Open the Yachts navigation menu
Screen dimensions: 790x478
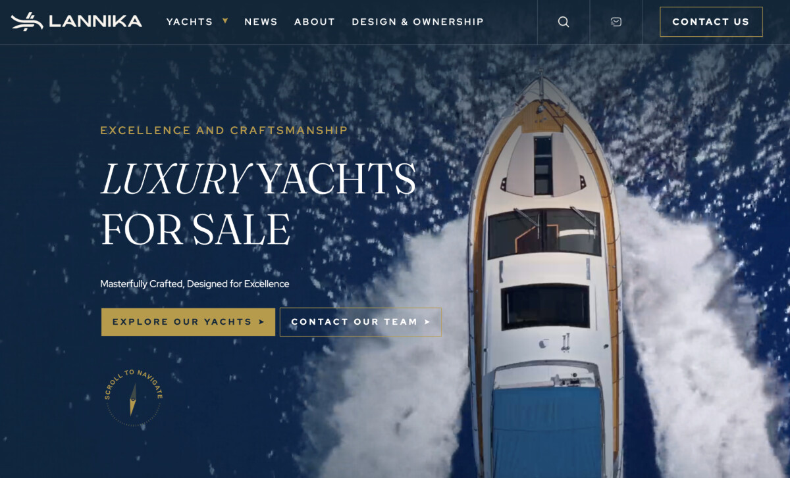pyautogui.click(x=190, y=22)
